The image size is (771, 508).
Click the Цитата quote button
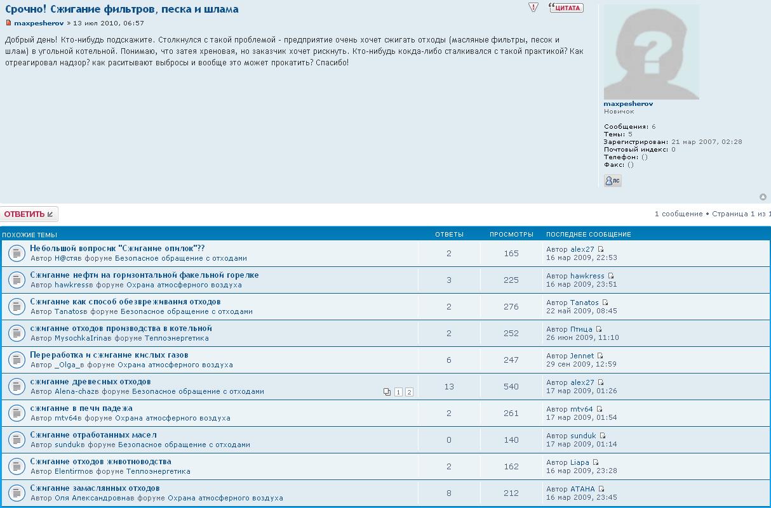pyautogui.click(x=566, y=8)
